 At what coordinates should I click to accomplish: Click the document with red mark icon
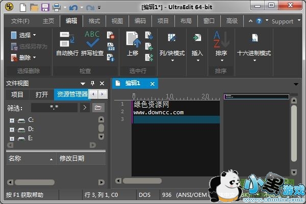pyautogui.click(x=111, y=36)
